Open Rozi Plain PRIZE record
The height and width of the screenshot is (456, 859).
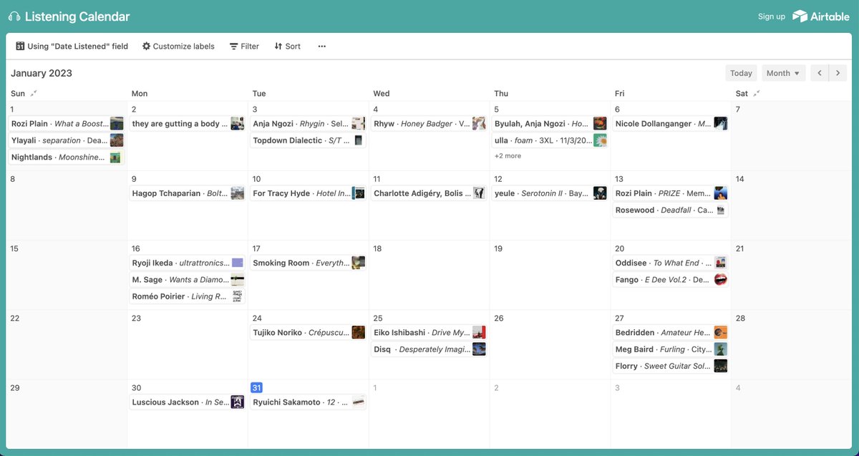point(671,193)
